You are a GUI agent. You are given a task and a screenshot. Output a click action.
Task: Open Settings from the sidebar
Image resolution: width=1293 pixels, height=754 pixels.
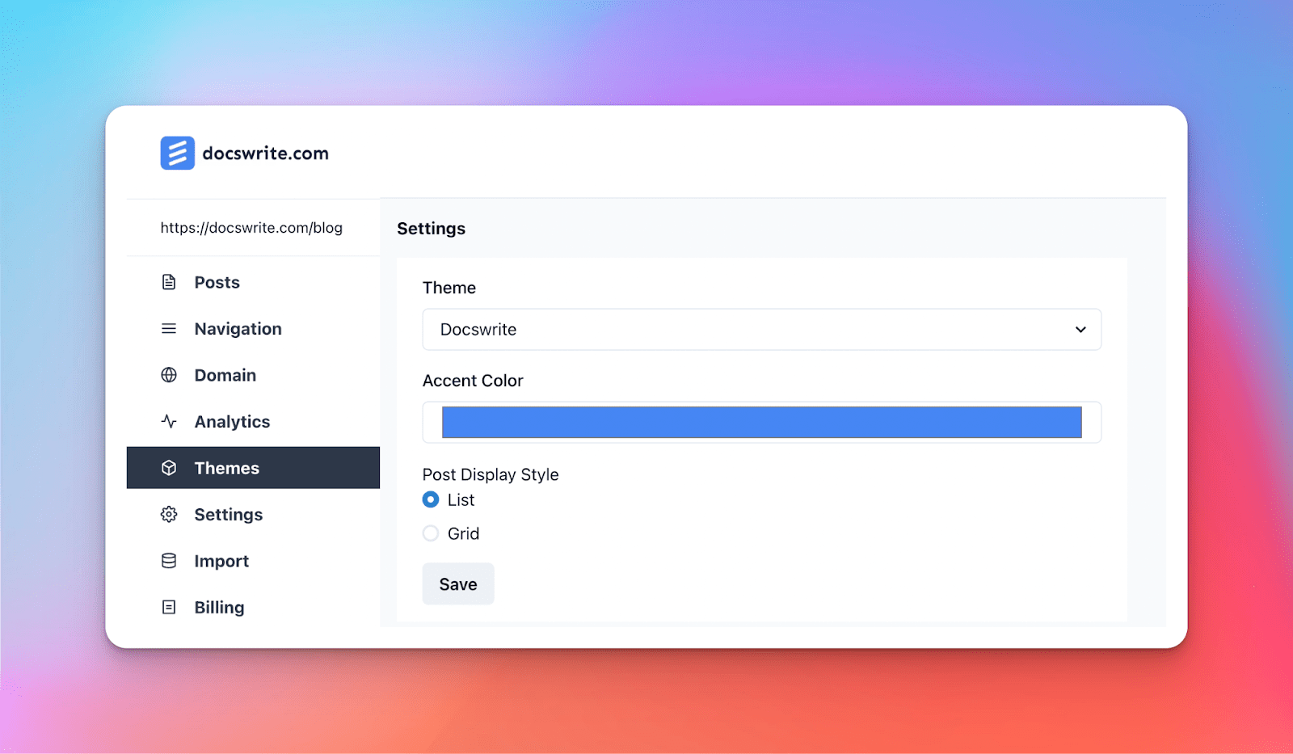click(x=253, y=514)
